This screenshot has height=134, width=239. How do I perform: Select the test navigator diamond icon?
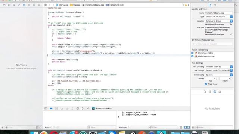pos(24,5)
